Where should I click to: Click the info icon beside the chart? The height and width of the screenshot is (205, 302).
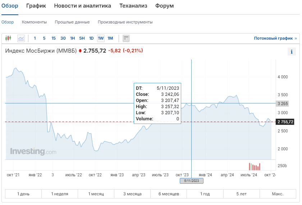pyautogui.click(x=291, y=52)
